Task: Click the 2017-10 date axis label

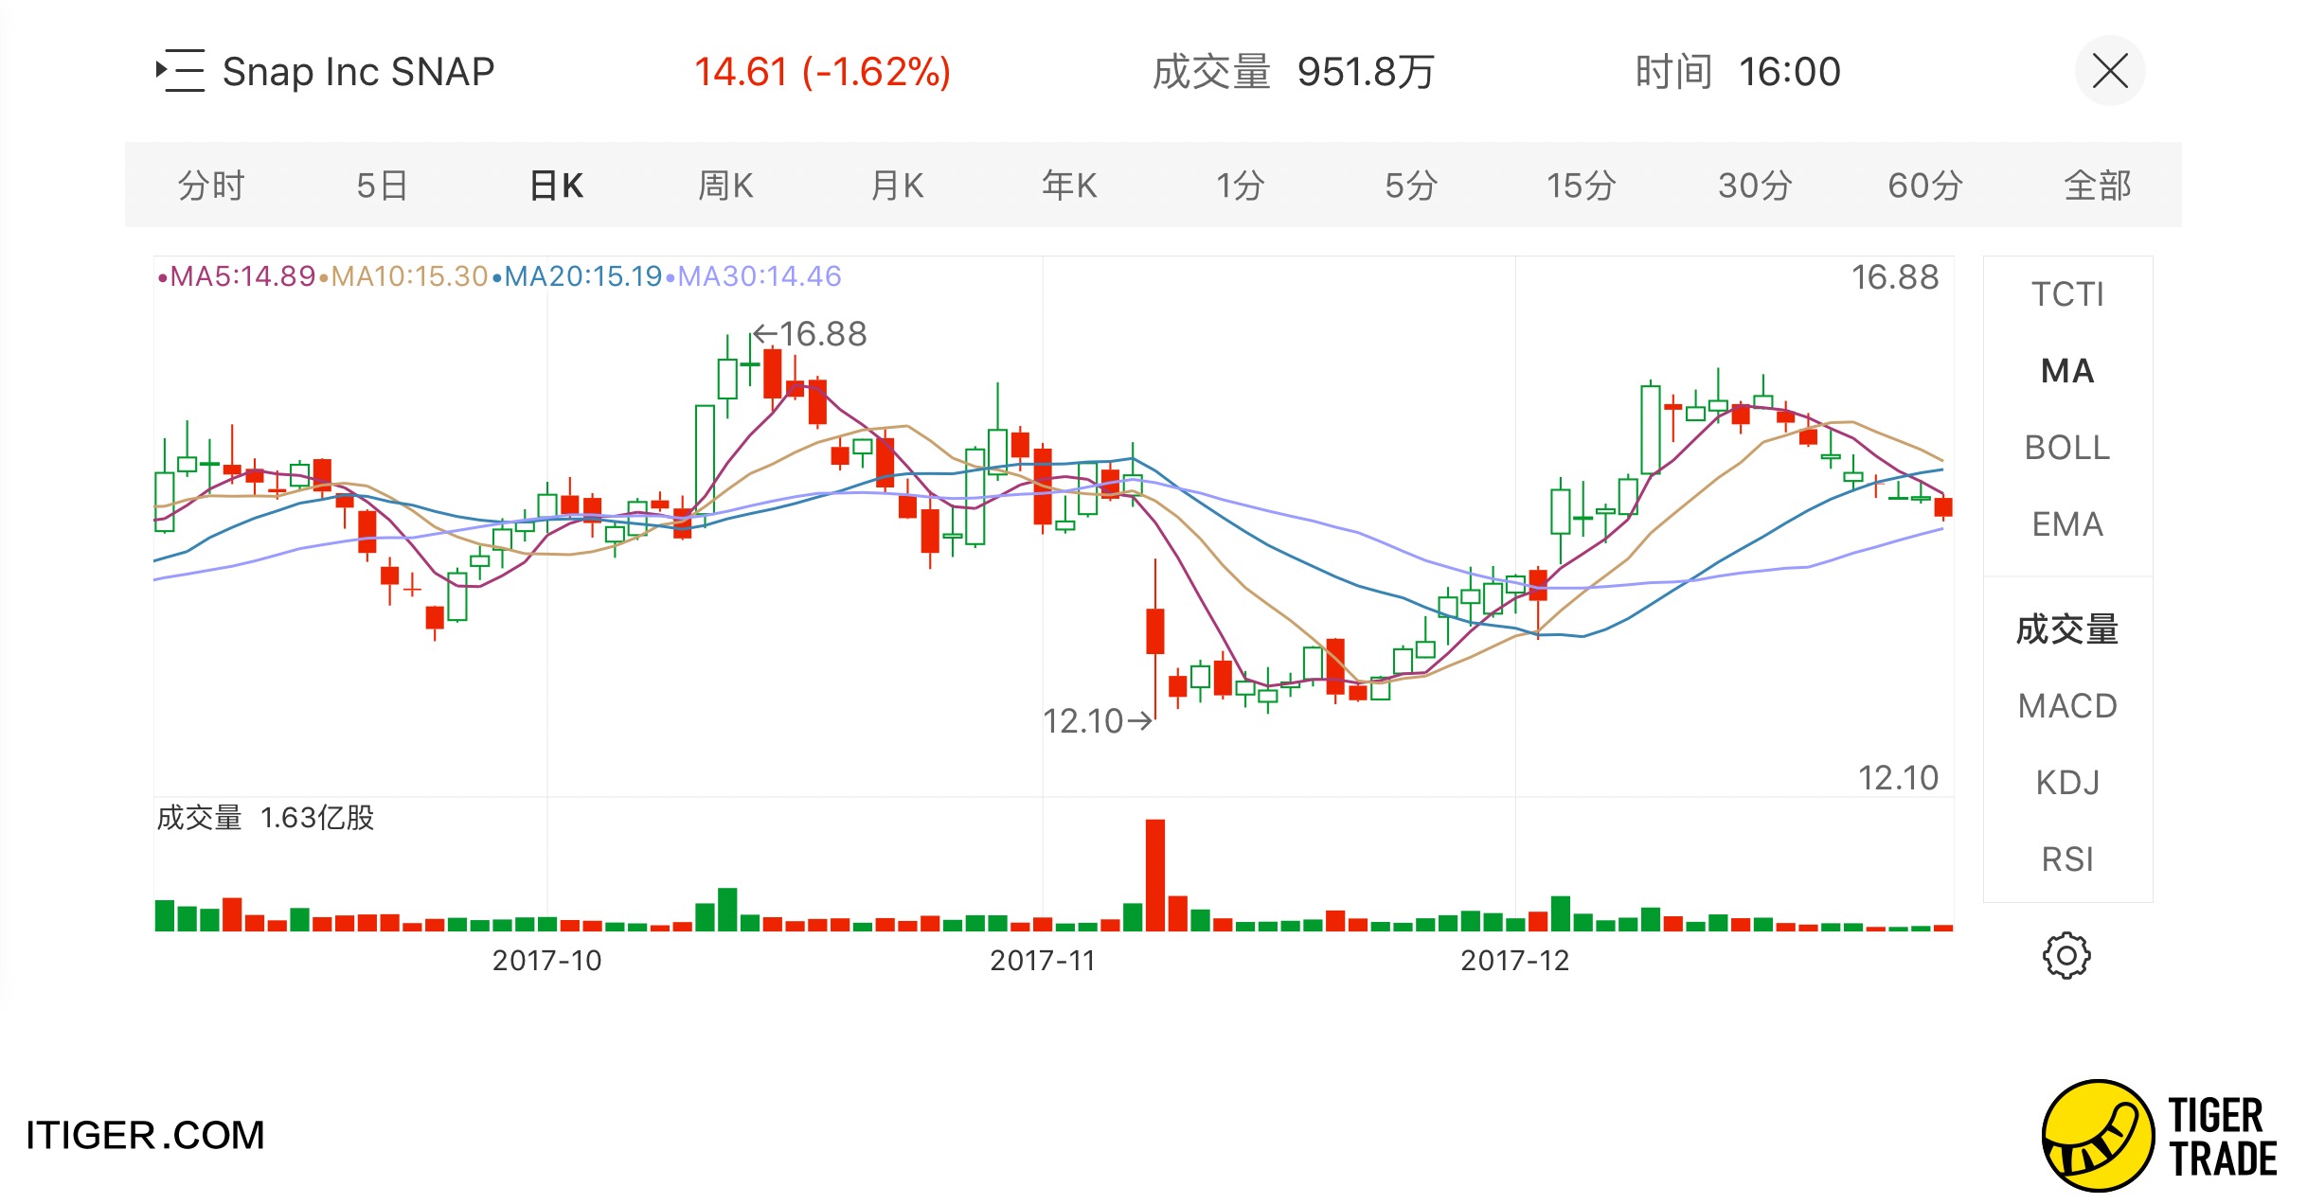Action: pyautogui.click(x=546, y=961)
